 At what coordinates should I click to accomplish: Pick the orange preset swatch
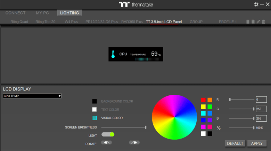click(210, 100)
